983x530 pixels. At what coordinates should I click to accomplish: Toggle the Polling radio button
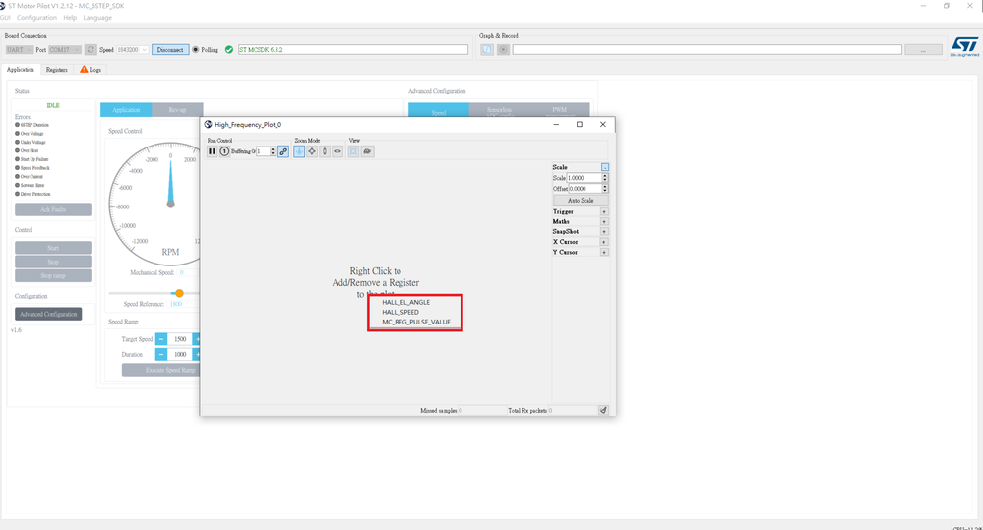tap(196, 49)
